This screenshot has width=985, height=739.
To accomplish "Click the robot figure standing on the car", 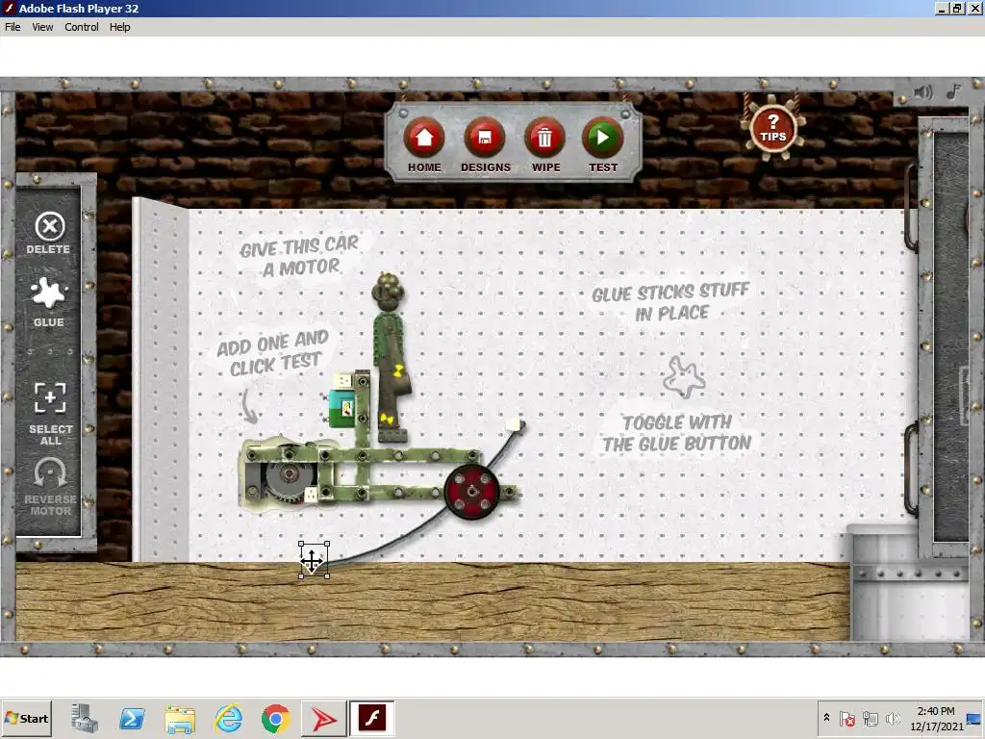I will click(390, 358).
